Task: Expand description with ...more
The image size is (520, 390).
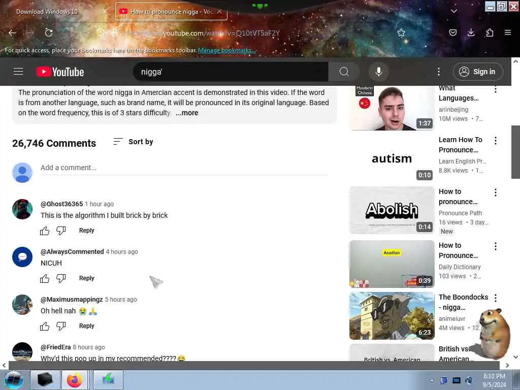Action: pyautogui.click(x=187, y=113)
